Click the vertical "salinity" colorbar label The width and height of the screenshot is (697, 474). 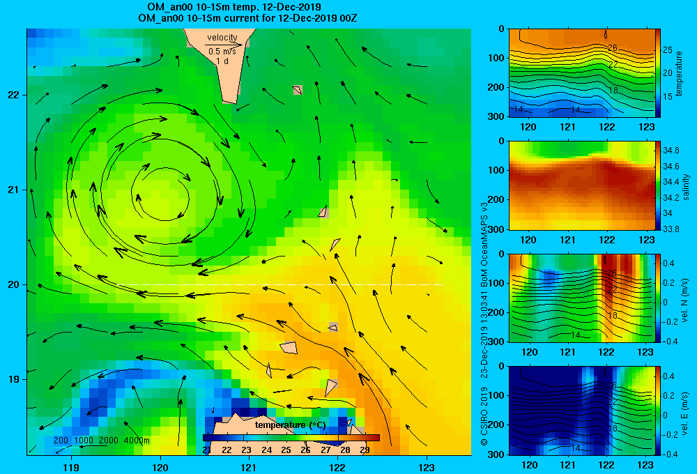686,187
